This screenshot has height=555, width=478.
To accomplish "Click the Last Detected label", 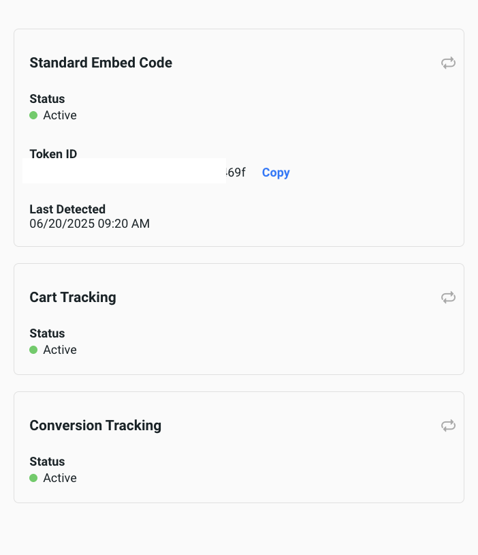I will tap(67, 209).
